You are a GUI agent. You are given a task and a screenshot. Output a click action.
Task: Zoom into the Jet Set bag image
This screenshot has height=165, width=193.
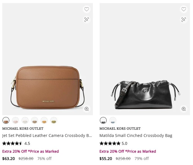point(87,109)
